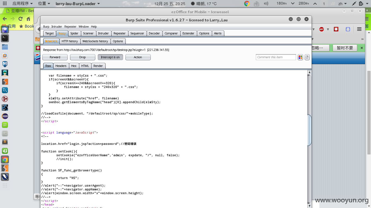
Task: Open Armitage green-haired icon in the dock
Action: (5, 73)
